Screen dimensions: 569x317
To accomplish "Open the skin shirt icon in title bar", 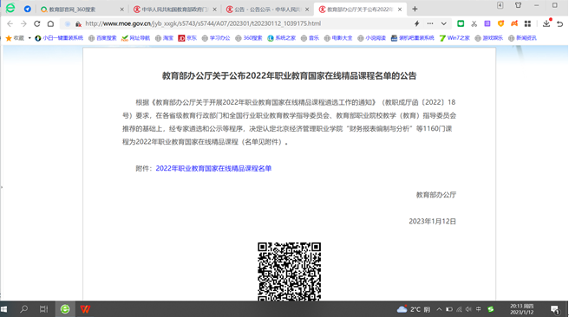I will tap(518, 5).
